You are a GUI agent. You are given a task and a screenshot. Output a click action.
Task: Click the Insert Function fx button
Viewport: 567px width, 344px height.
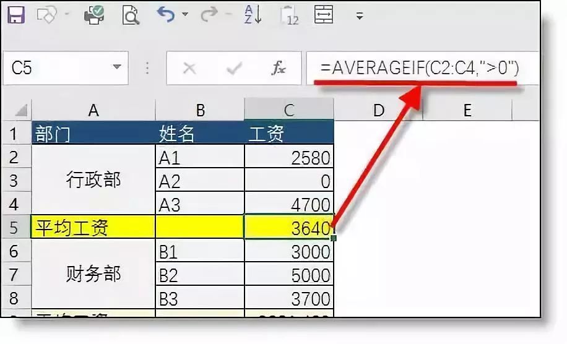click(x=279, y=68)
